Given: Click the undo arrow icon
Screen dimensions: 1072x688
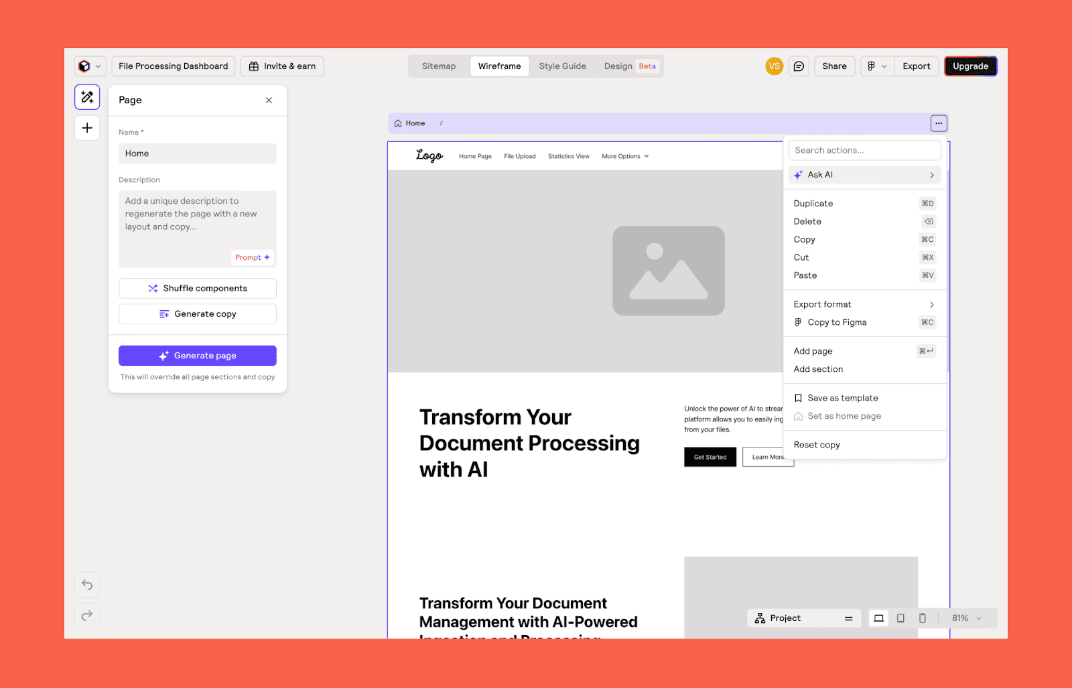Looking at the screenshot, I should point(87,584).
